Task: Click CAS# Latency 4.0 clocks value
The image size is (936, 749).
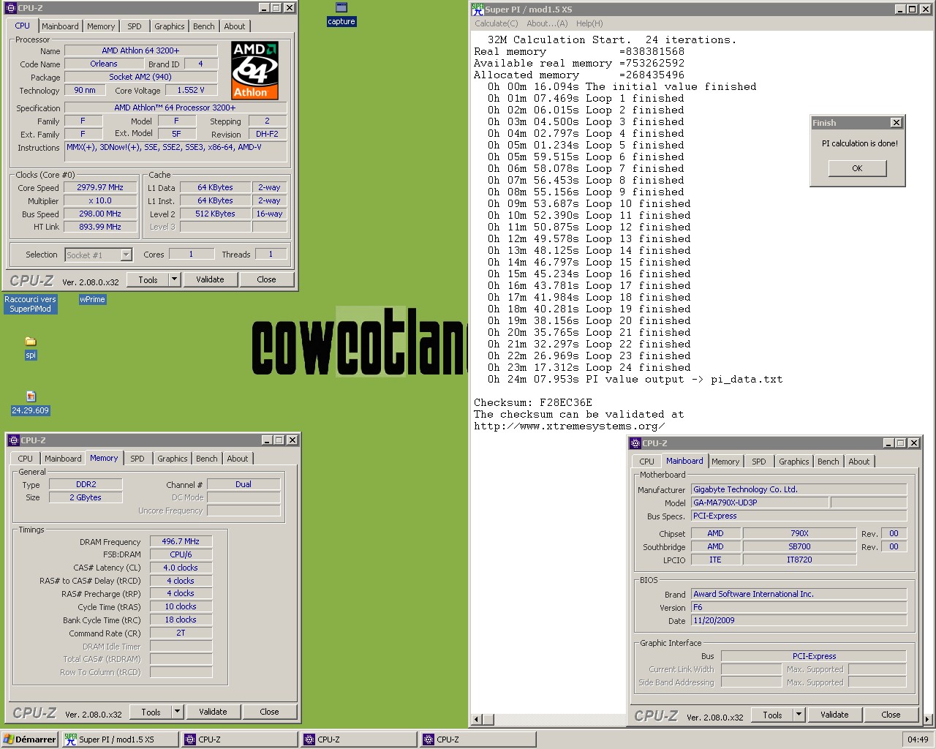Action: click(181, 568)
